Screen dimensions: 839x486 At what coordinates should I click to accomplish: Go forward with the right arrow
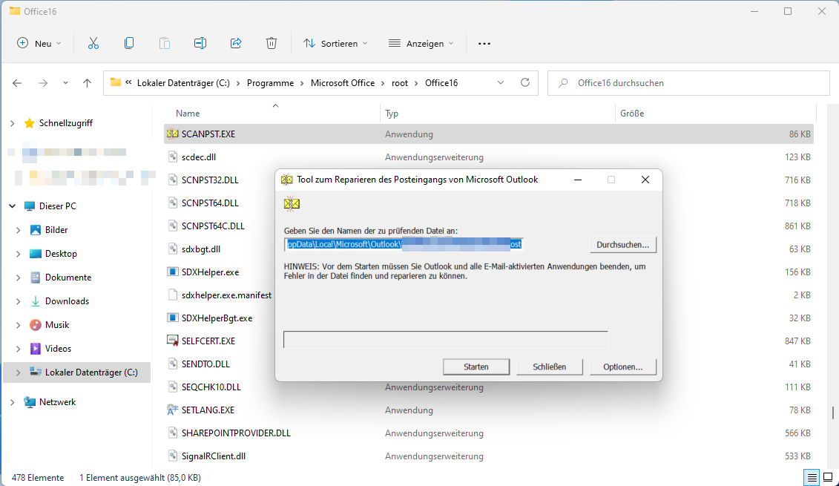click(43, 83)
